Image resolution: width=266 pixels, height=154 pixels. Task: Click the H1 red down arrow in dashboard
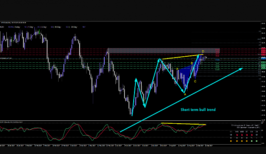[x=247, y=135]
